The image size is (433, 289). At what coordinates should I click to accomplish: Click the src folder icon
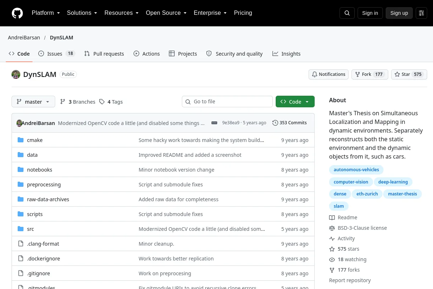[21, 229]
